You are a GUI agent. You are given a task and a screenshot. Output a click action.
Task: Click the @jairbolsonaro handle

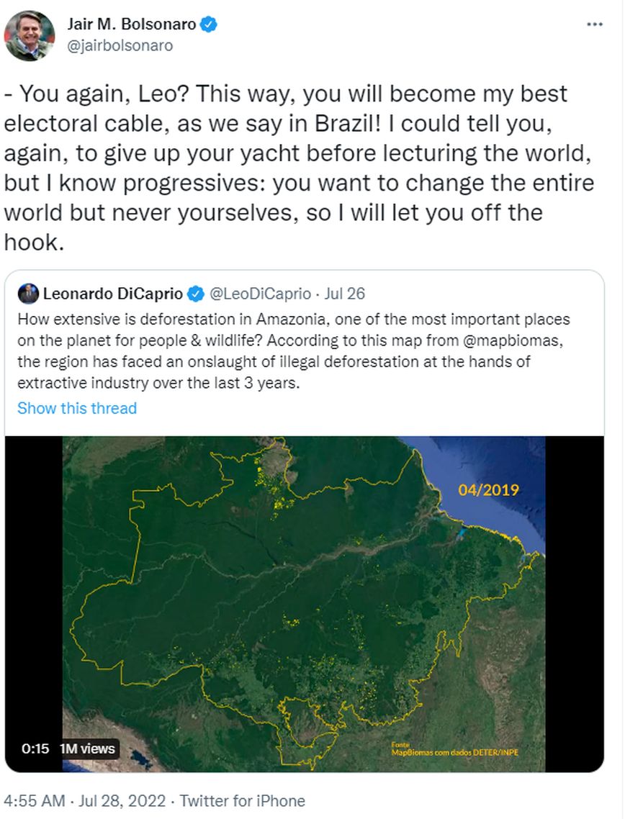click(x=120, y=45)
